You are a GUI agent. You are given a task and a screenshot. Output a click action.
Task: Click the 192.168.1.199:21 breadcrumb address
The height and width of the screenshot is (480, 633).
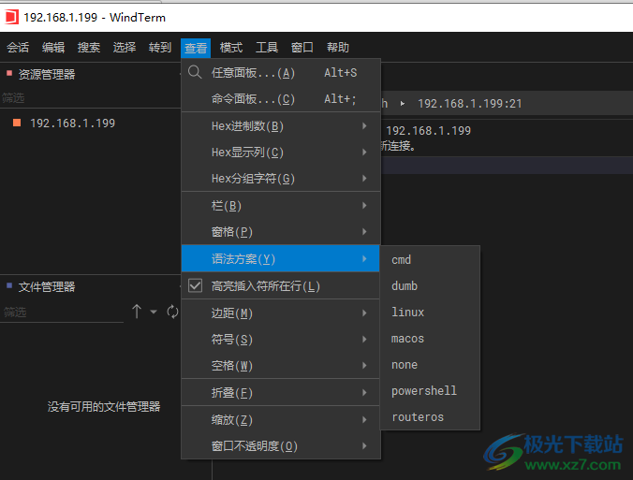coord(469,104)
